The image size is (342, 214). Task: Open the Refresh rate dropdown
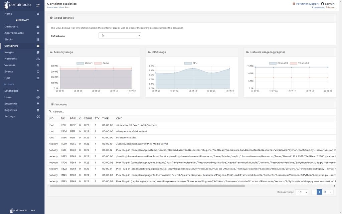[120, 35]
